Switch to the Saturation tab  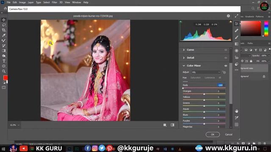click(196, 78)
